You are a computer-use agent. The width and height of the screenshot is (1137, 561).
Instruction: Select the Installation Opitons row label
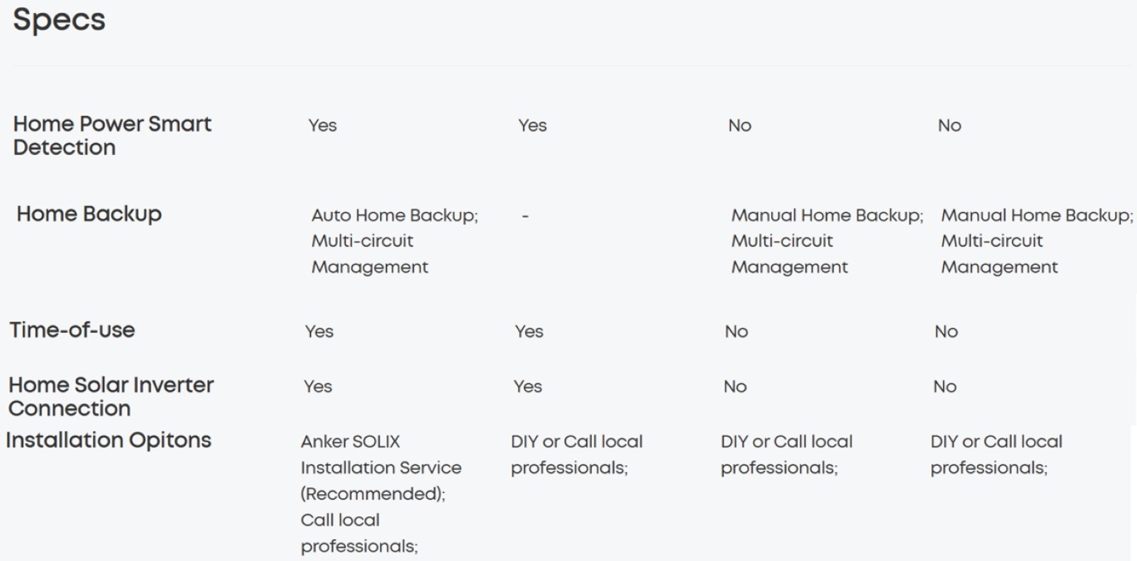click(108, 440)
